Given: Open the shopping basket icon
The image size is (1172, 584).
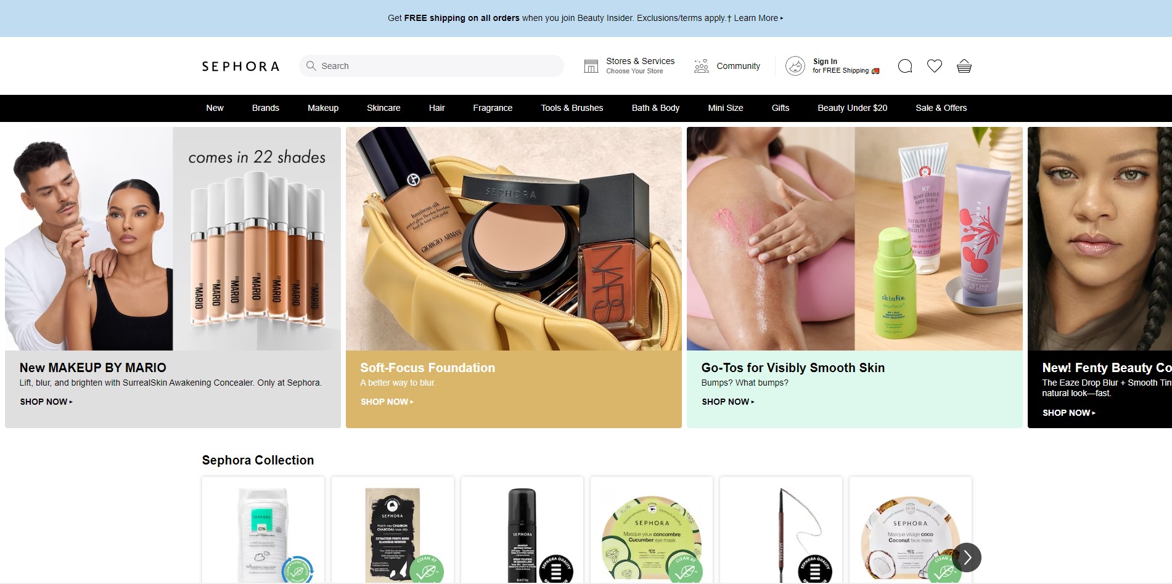Looking at the screenshot, I should (x=964, y=66).
